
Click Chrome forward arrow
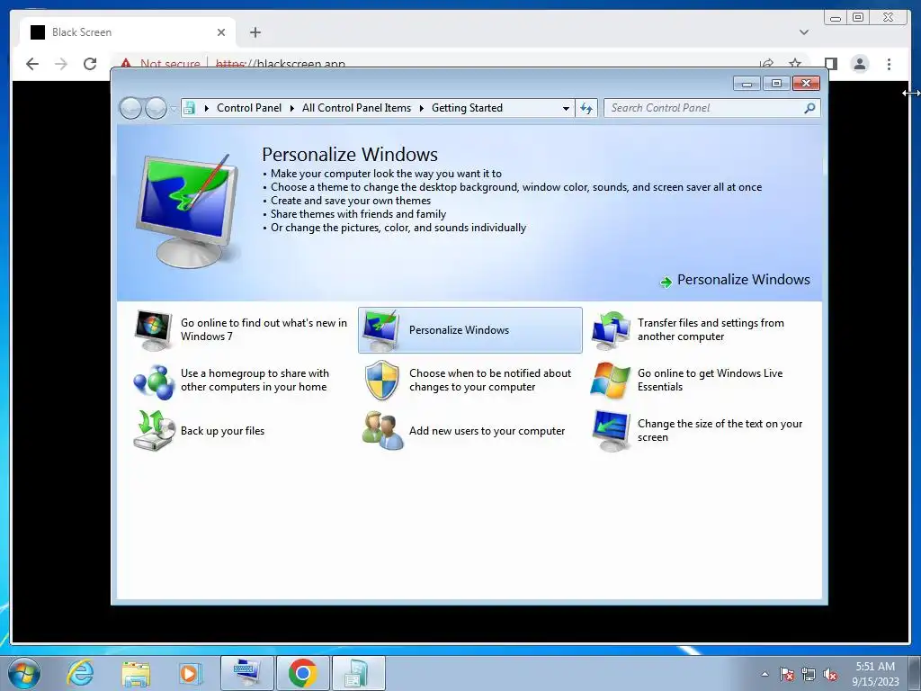click(x=61, y=64)
